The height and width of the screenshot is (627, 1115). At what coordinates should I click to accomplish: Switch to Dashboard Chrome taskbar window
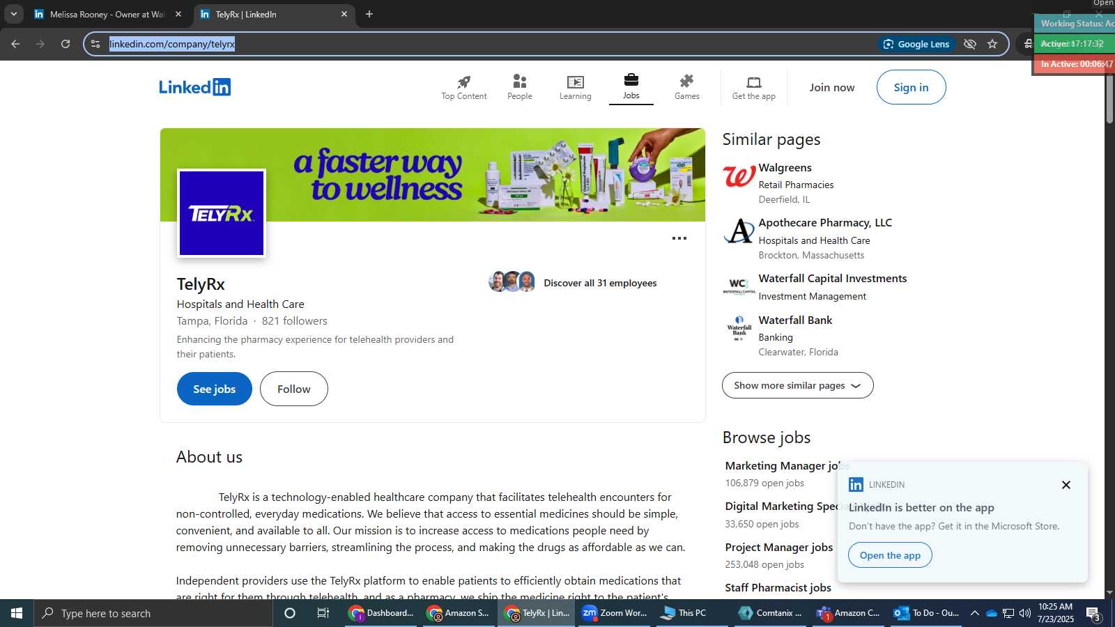pos(383,613)
